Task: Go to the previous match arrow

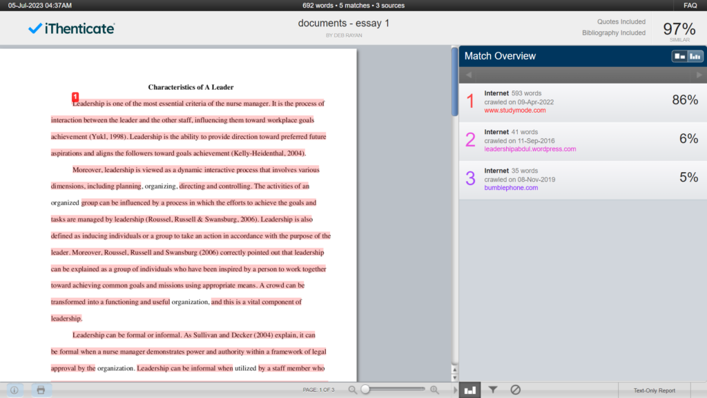Action: coord(467,75)
